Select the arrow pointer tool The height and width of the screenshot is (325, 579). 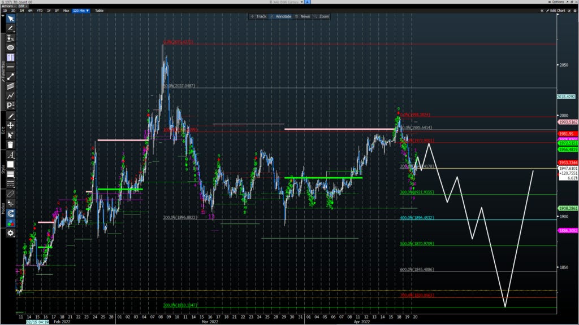point(11,19)
